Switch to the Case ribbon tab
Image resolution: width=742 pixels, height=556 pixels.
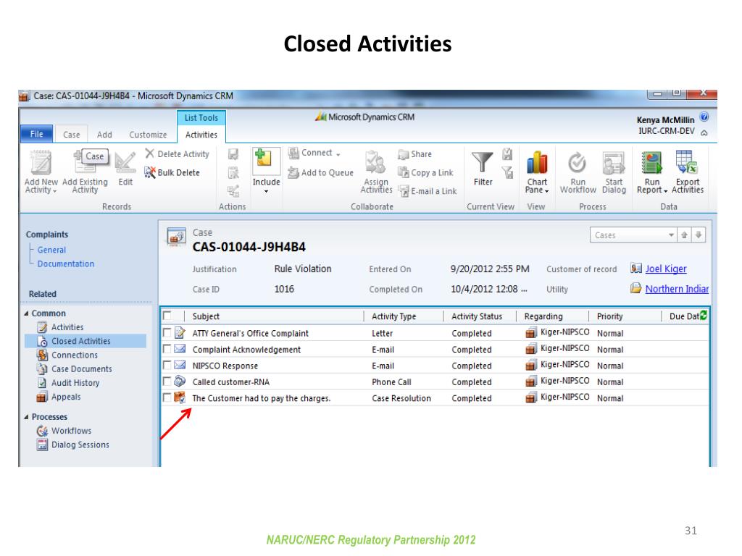tap(72, 135)
